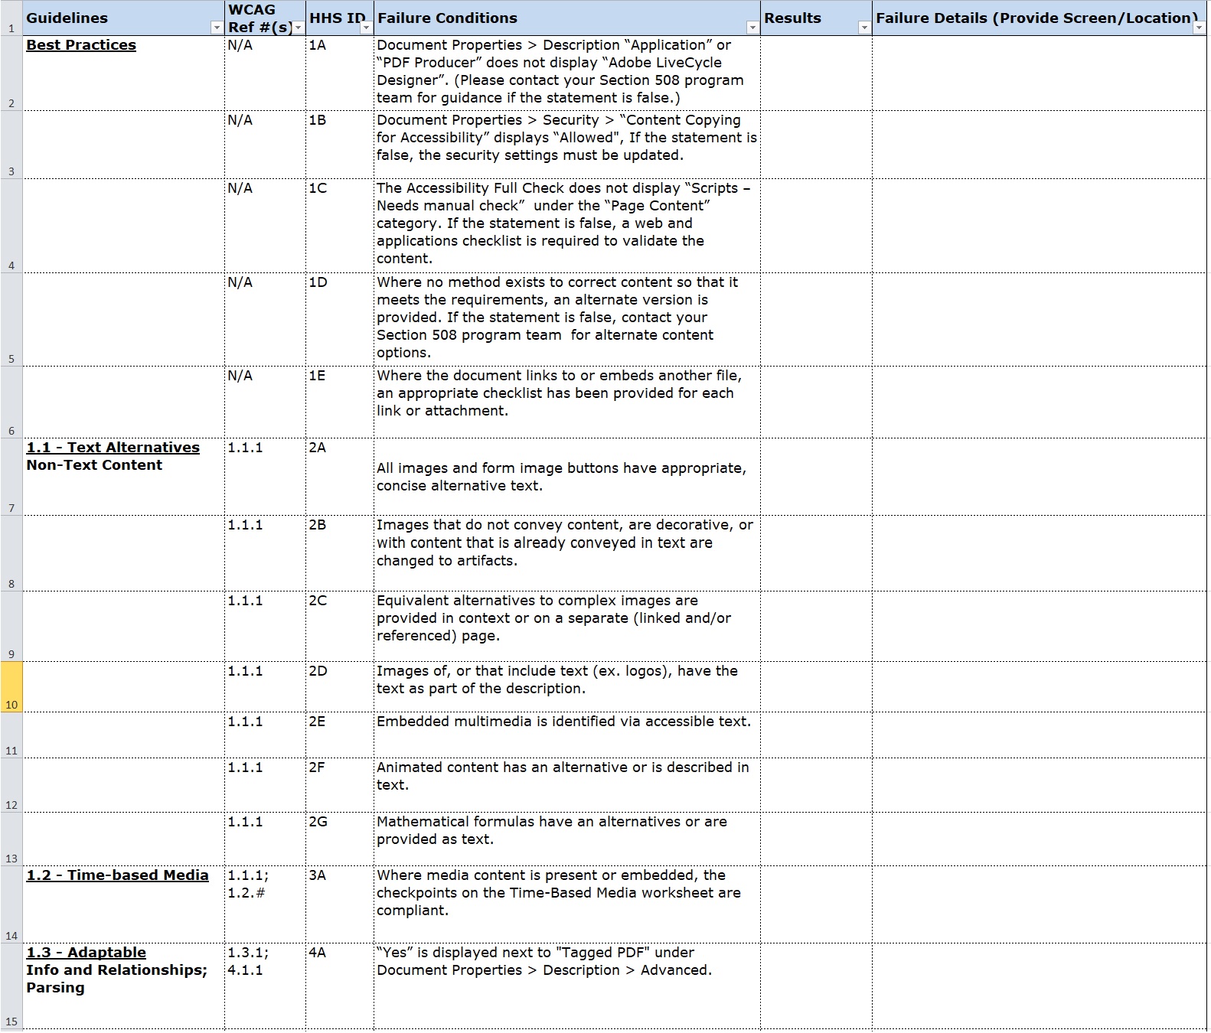Select row header 7
The image size is (1211, 1033).
11,477
